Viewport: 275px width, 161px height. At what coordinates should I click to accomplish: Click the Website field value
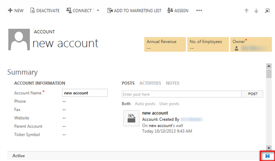coord(64,118)
